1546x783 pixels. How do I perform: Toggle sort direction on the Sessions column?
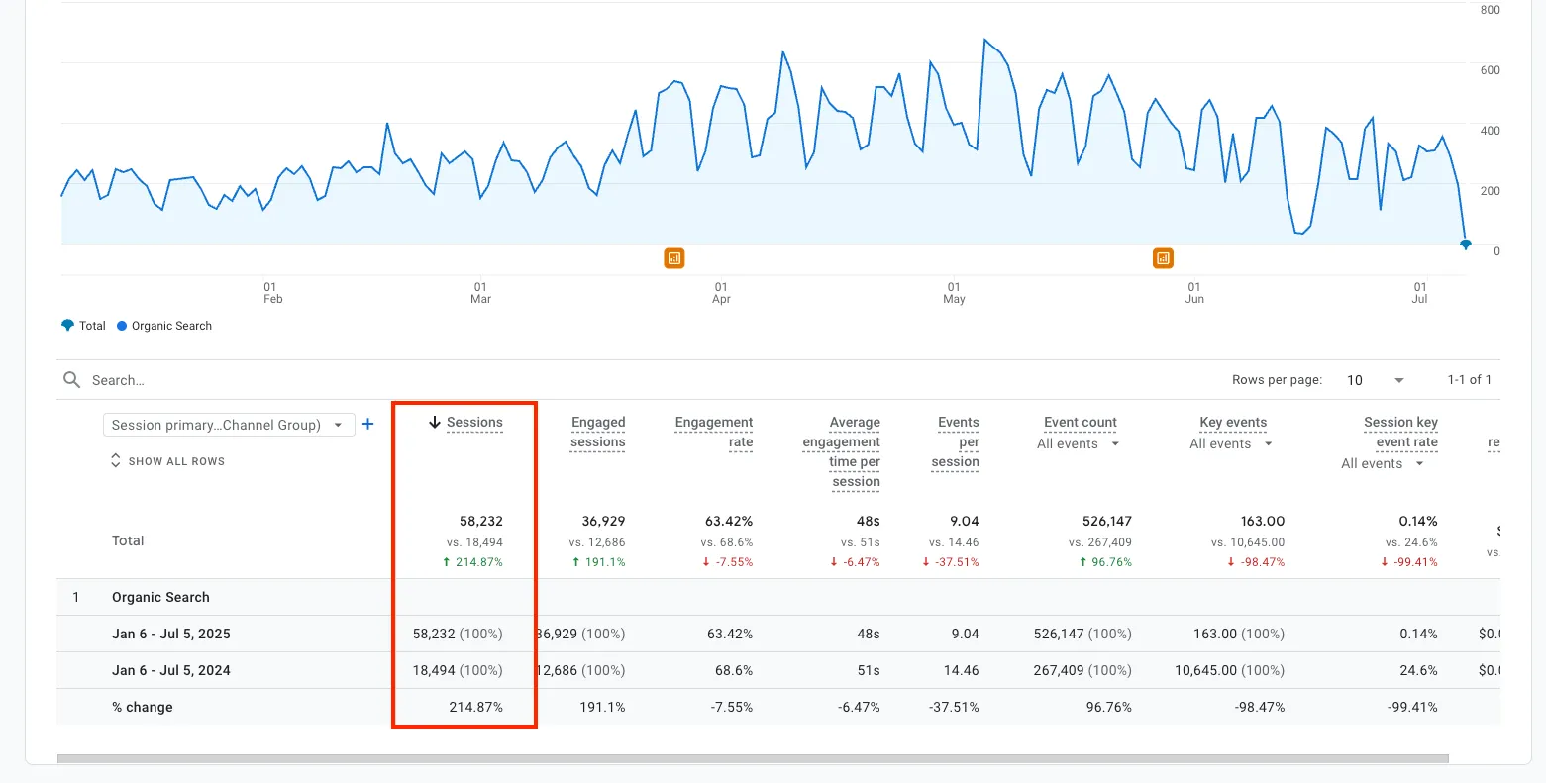476,422
